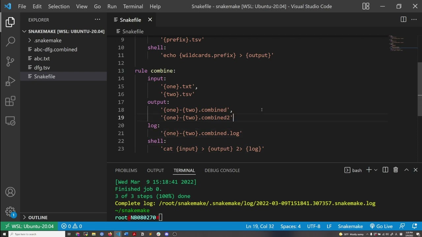Screen dimensions: 422x237
Task: Change encoding via UTF-8 status item
Action: (x=314, y=226)
